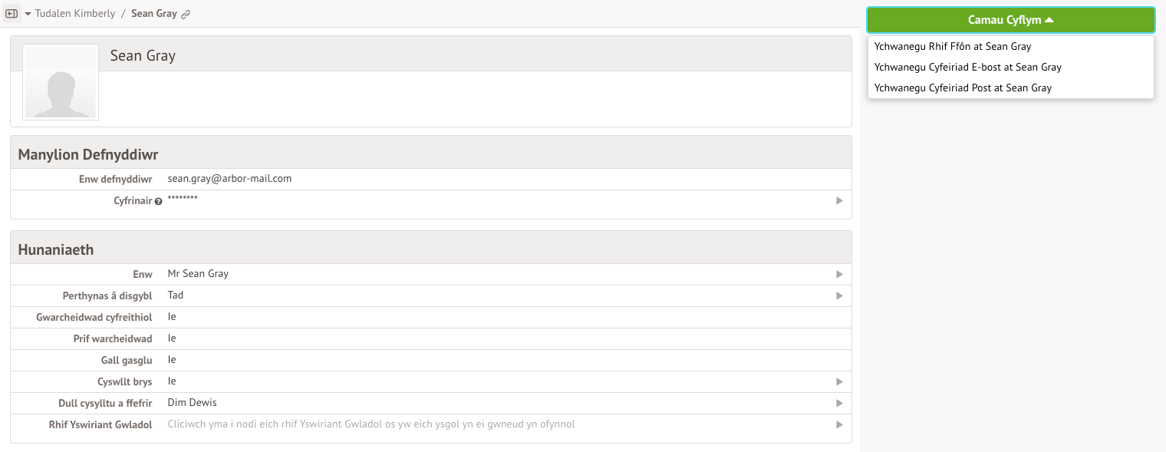Open the breadcrumb dropdown arrow beside Tudalen Kimberly
Image resolution: width=1166 pixels, height=452 pixels.
click(x=28, y=15)
